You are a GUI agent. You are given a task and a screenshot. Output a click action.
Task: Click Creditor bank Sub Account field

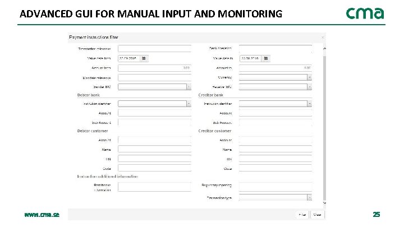276,123
